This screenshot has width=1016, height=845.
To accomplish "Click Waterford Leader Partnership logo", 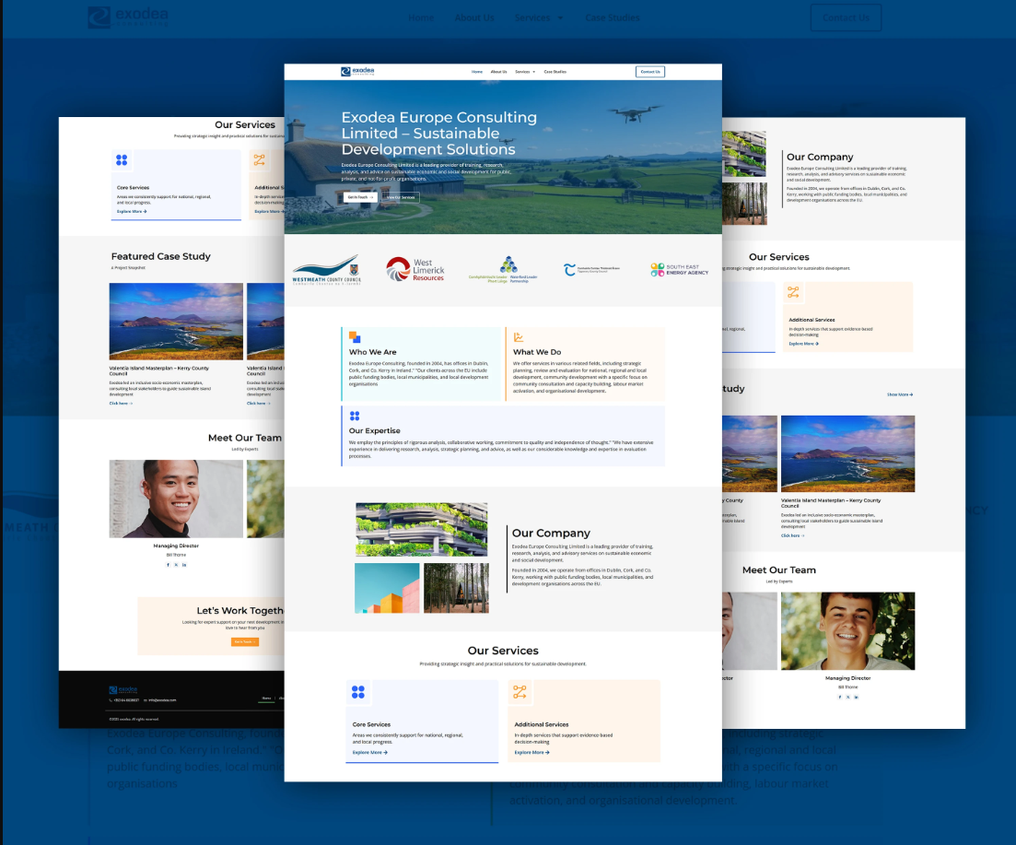I will tap(503, 270).
